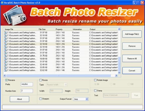Click the image file path in the 18.68 KB row
145x111 pixels.
(x=22, y=59)
